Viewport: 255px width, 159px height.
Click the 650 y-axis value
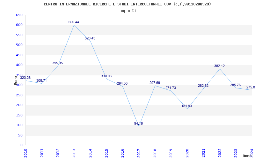pyautogui.click(x=19, y=15)
